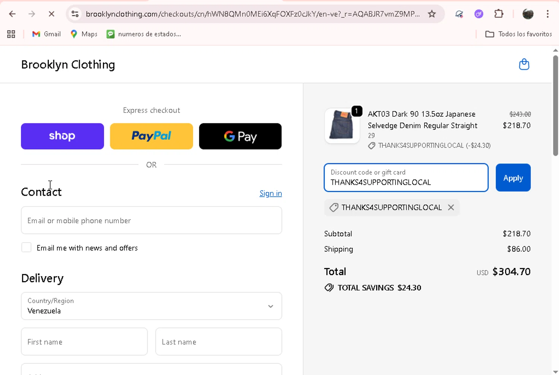Go back to the previous page
The width and height of the screenshot is (559, 375).
coord(12,14)
